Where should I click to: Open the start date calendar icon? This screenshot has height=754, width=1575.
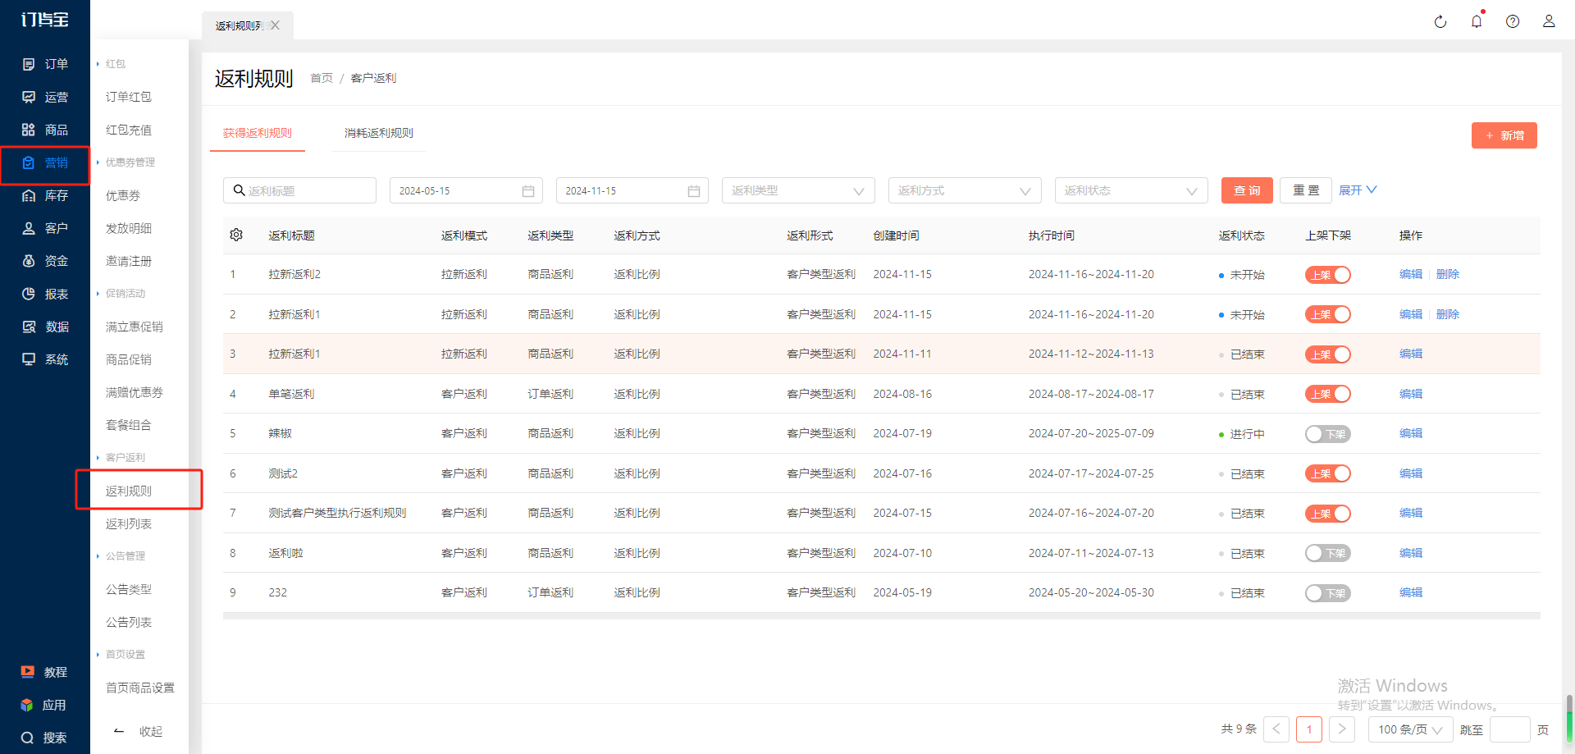[528, 191]
